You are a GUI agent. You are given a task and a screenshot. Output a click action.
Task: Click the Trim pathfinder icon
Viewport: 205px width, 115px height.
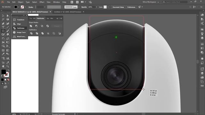click(37, 33)
